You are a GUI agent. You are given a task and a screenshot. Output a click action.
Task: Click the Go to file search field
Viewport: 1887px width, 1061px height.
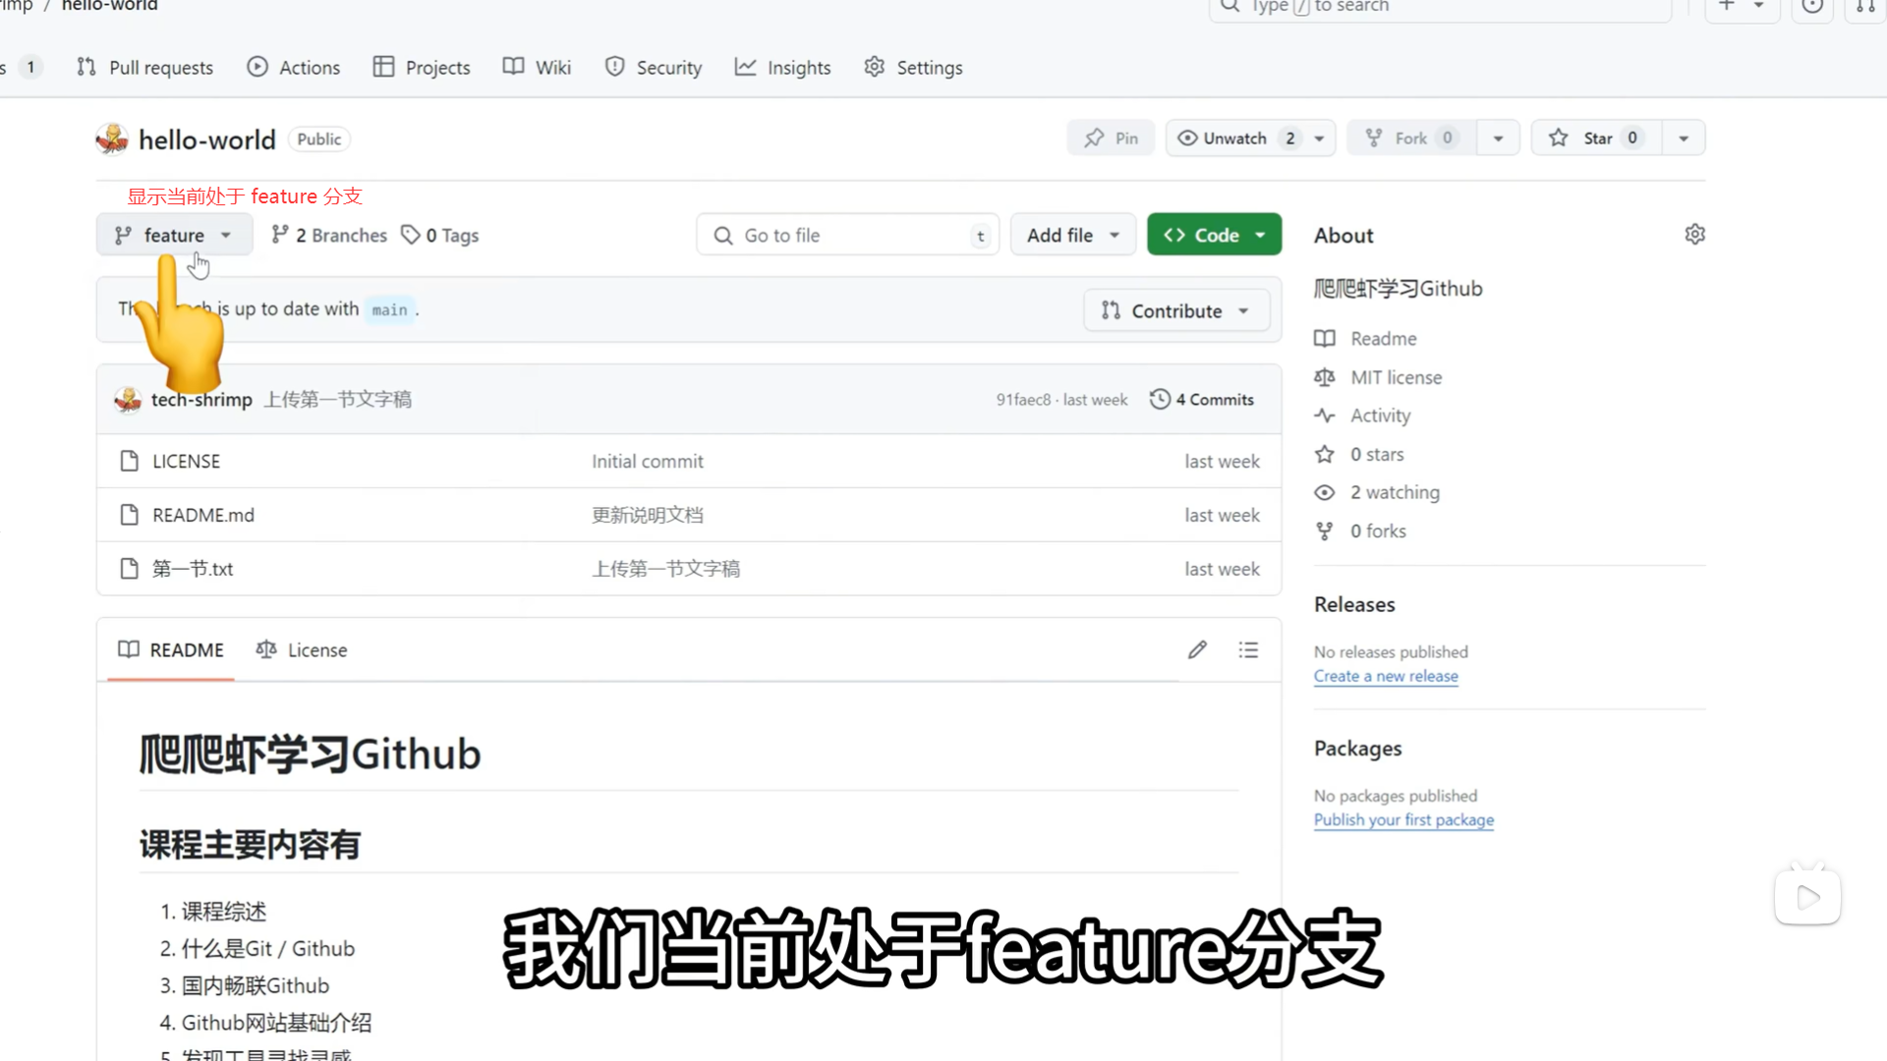(x=847, y=235)
